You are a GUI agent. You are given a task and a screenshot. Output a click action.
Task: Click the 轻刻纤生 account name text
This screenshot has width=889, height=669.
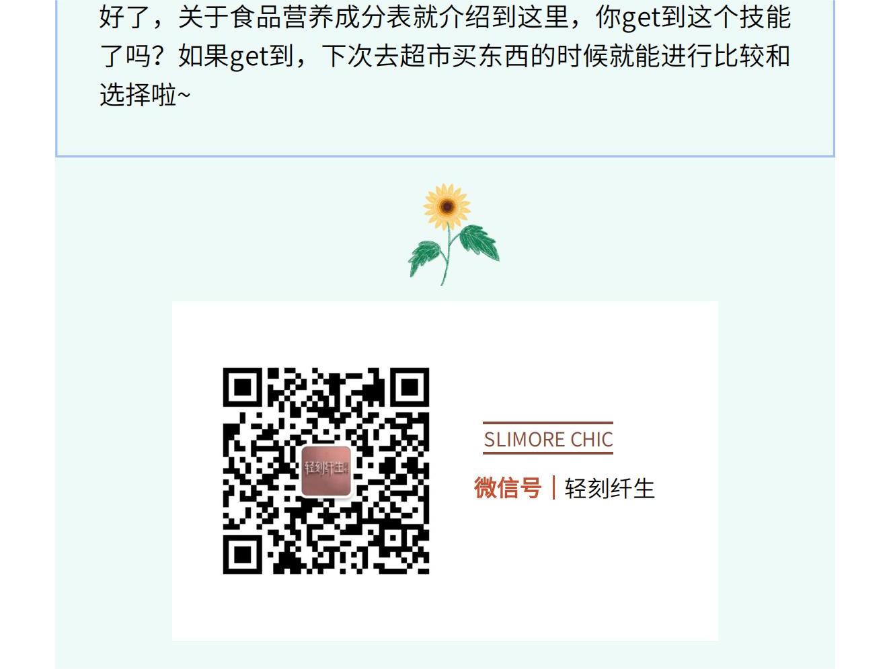pyautogui.click(x=609, y=489)
